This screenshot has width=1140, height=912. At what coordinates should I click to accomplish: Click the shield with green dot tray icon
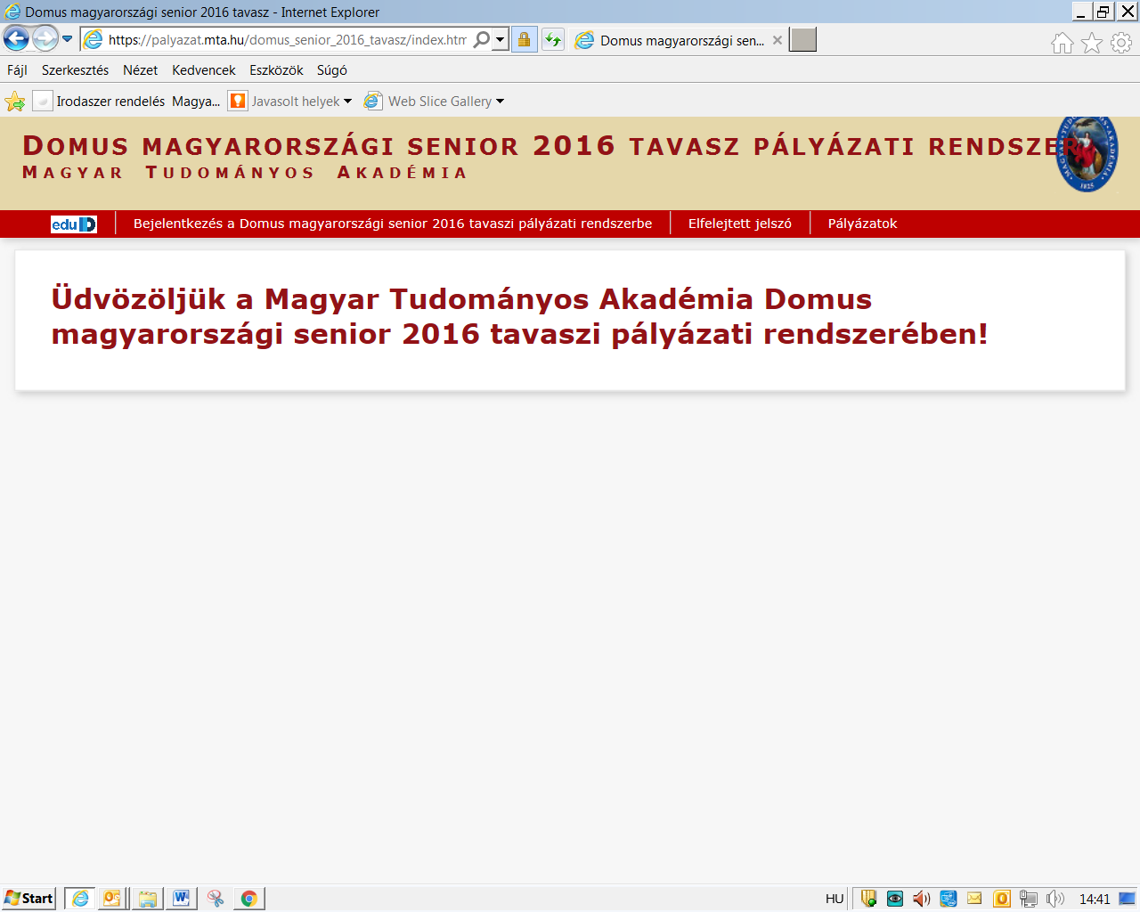point(868,899)
